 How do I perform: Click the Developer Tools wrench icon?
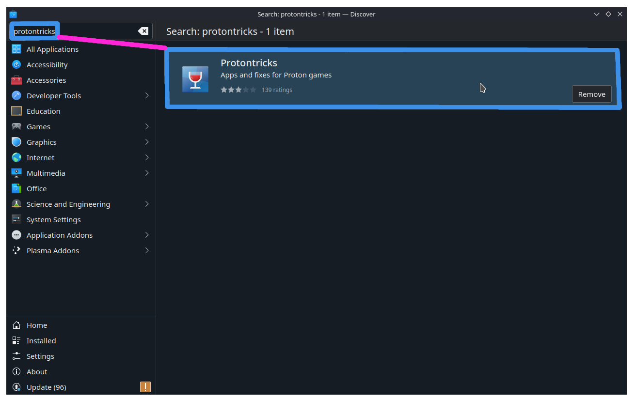[x=16, y=95]
